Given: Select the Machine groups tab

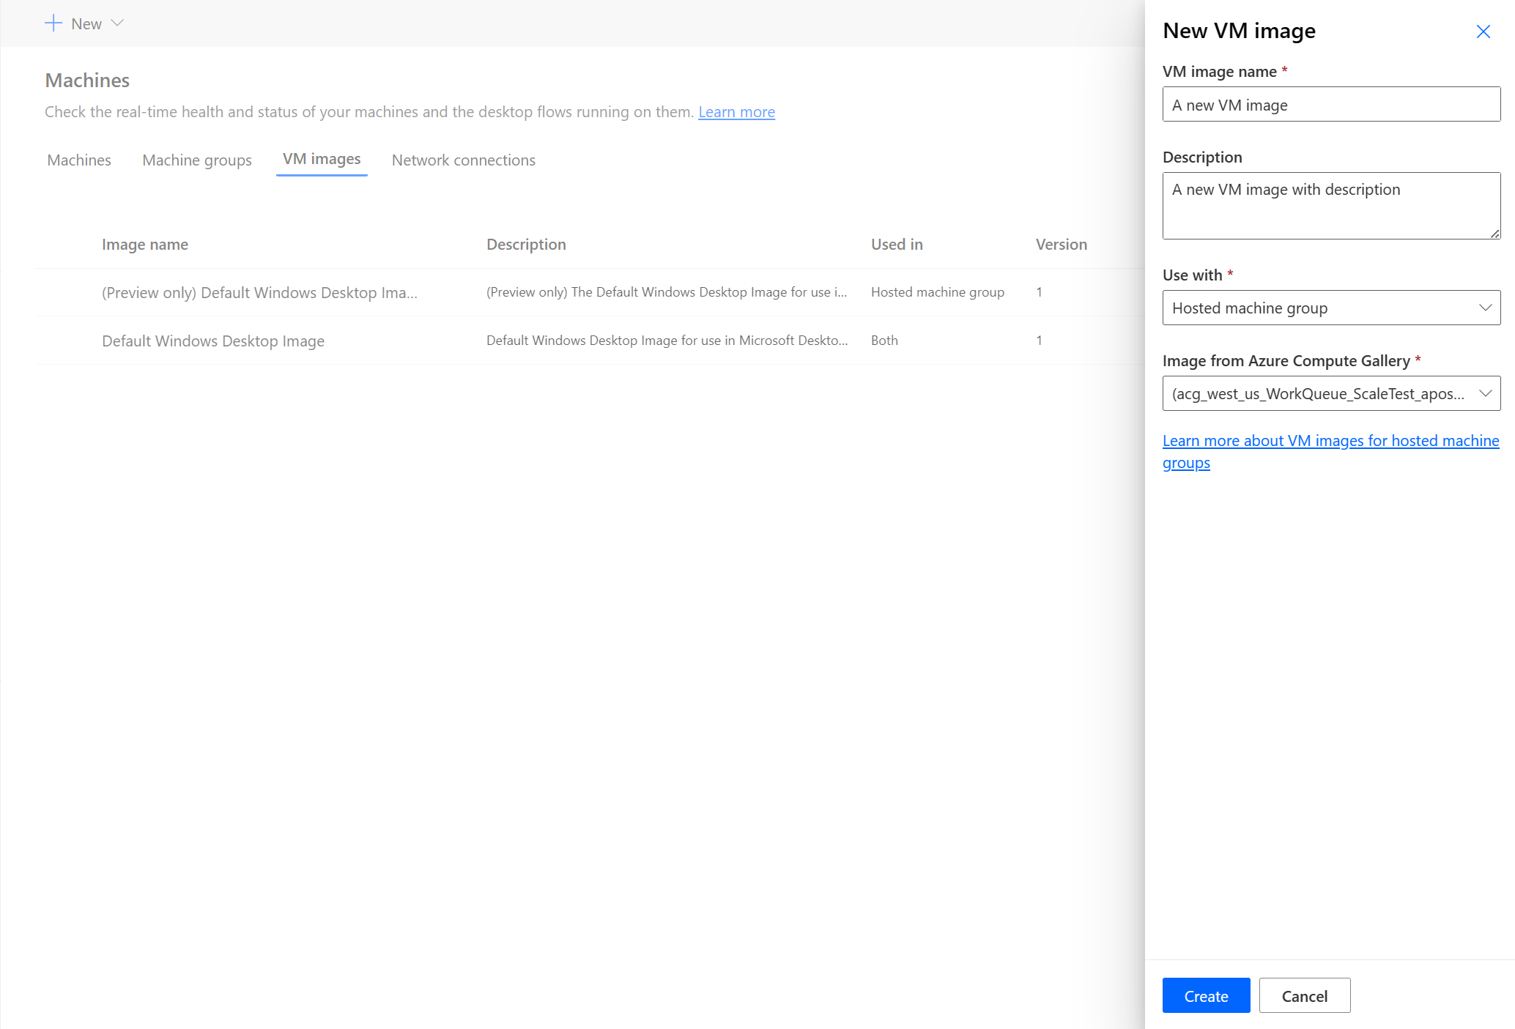Looking at the screenshot, I should (196, 160).
